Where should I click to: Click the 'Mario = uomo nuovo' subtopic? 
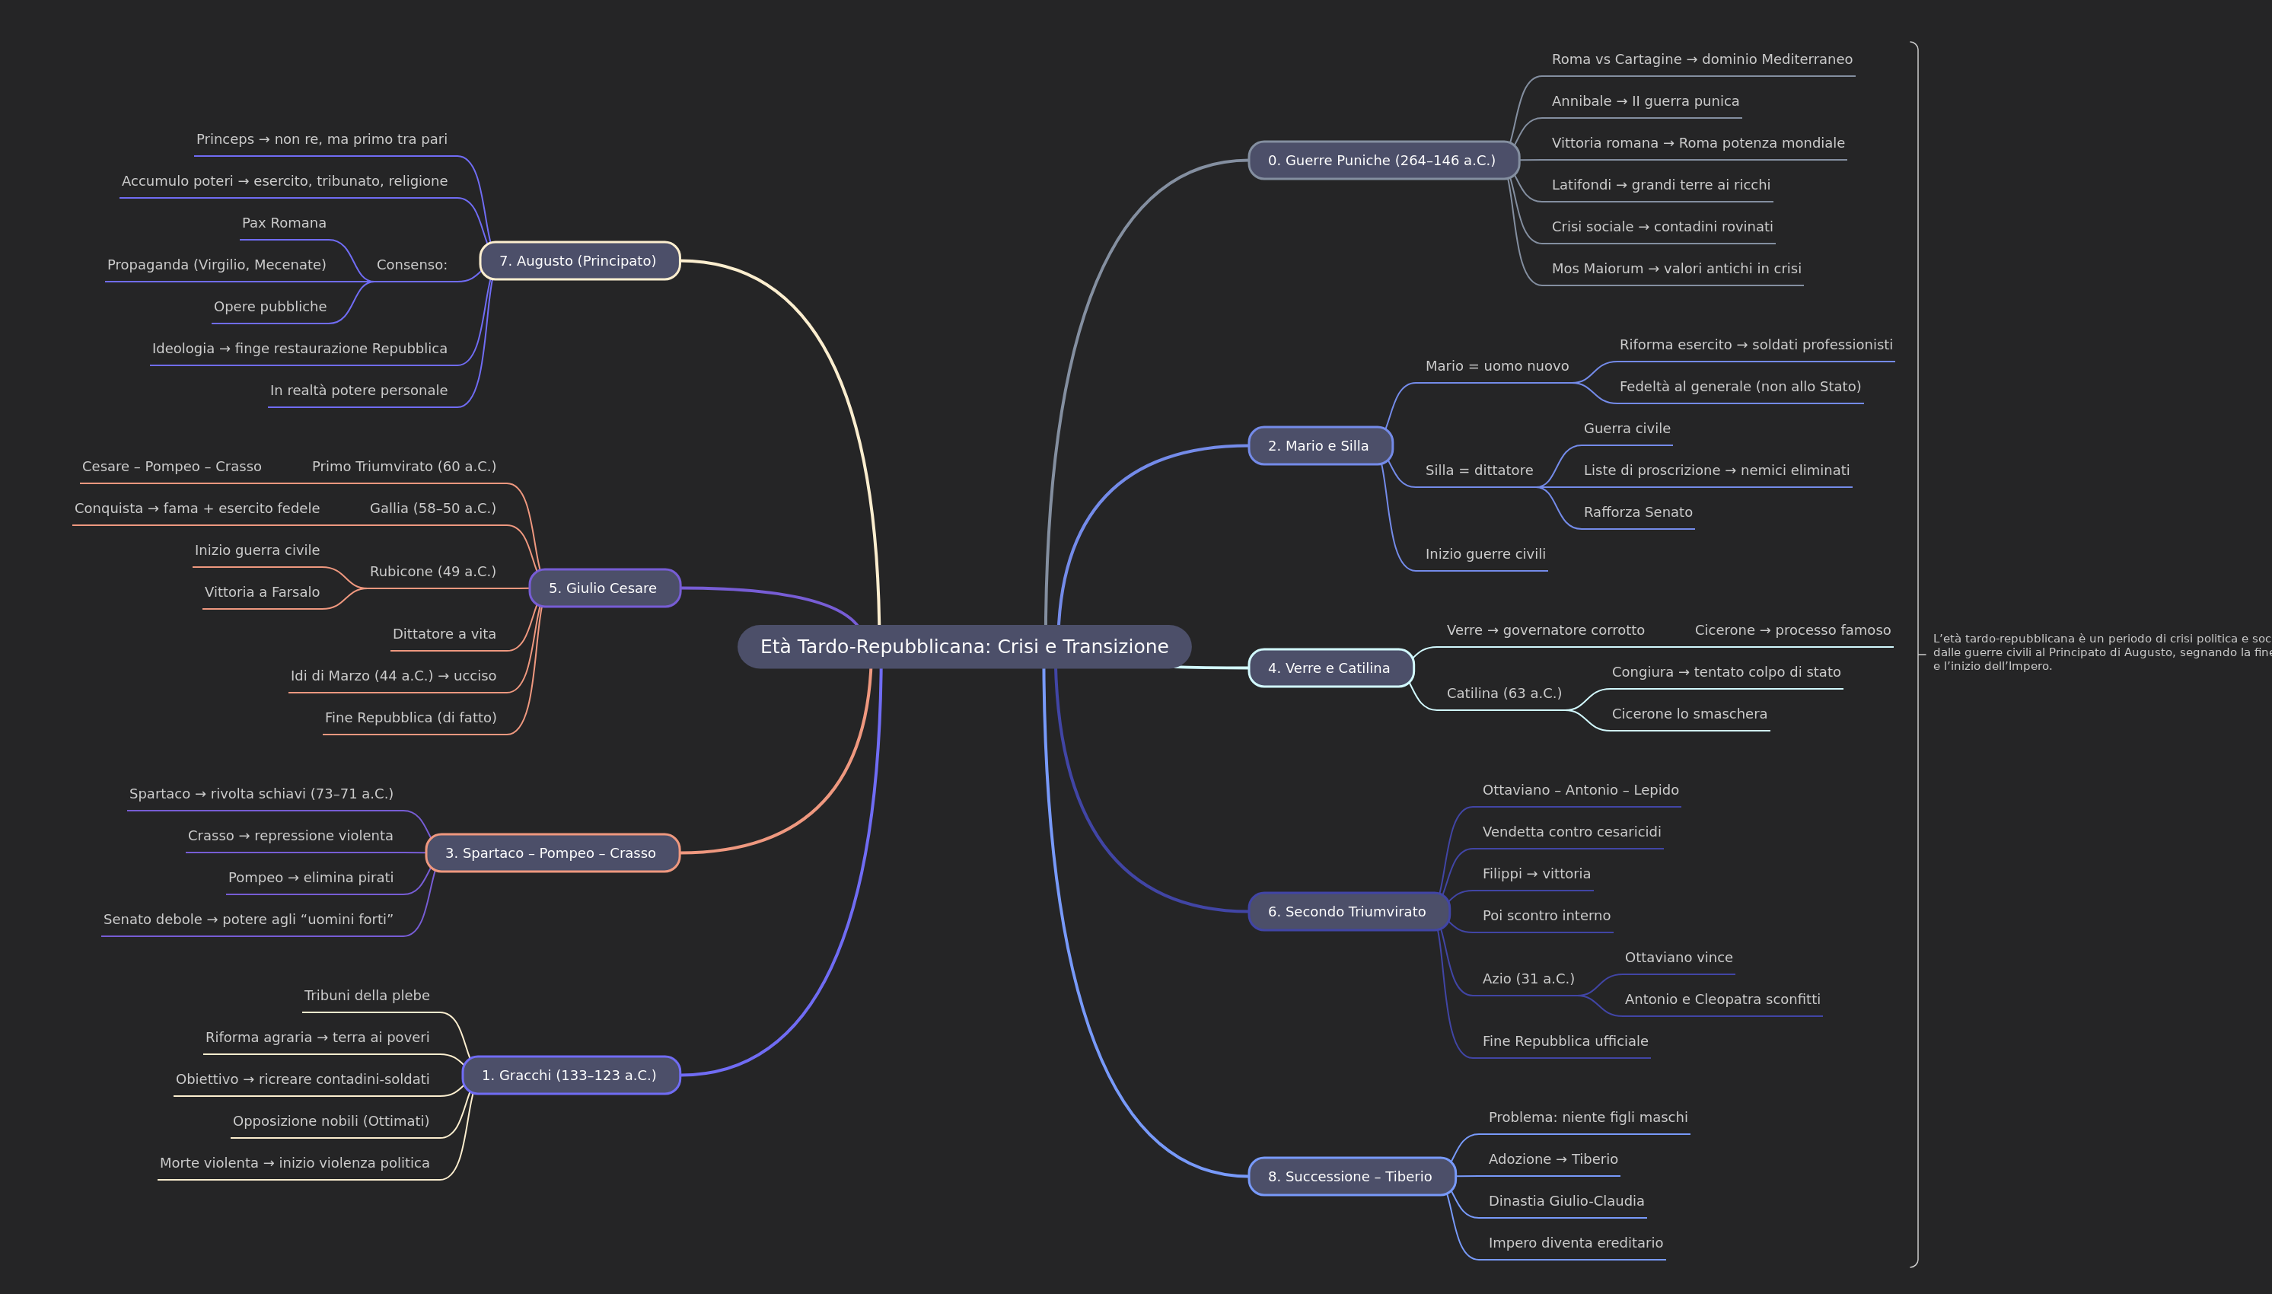pyautogui.click(x=1496, y=366)
